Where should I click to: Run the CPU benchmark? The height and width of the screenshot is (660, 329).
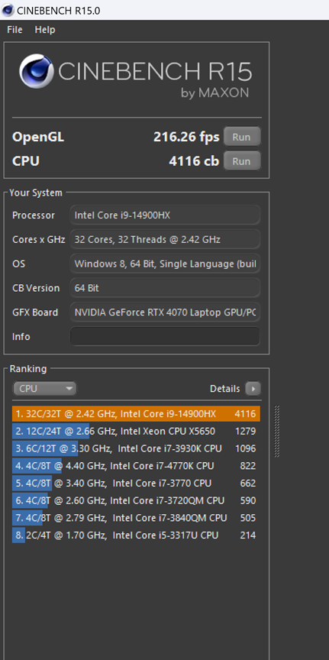tap(241, 161)
